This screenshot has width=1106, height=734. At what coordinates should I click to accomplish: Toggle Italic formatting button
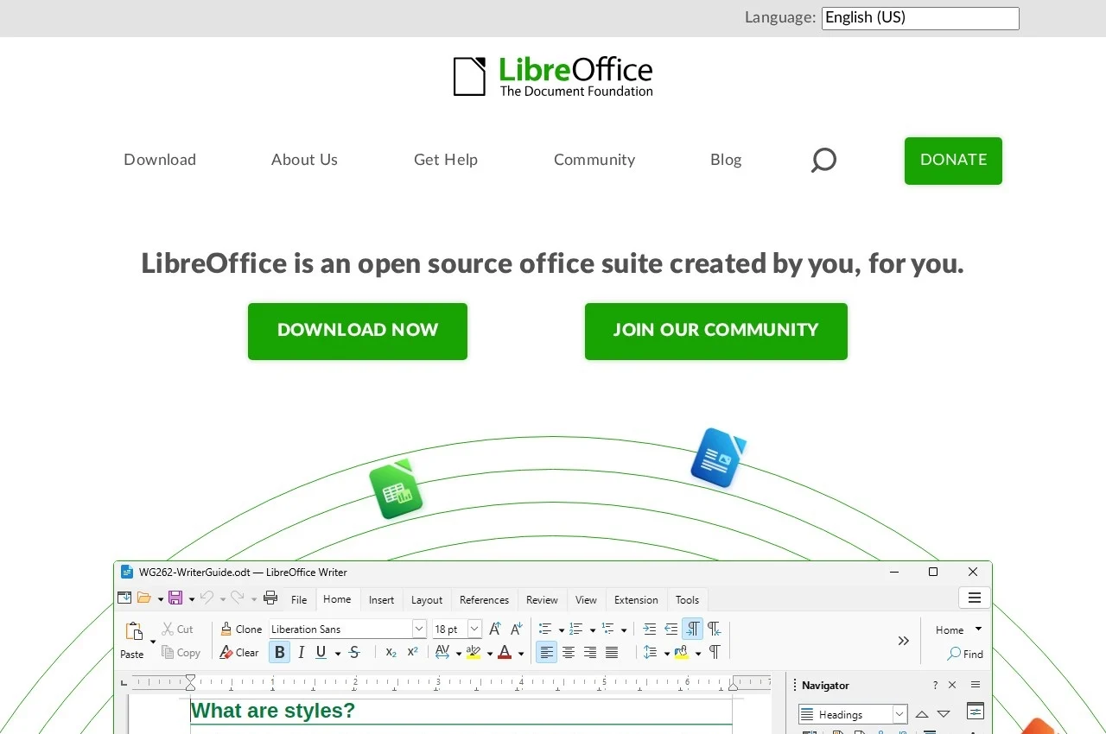point(301,652)
